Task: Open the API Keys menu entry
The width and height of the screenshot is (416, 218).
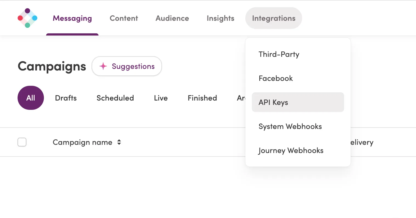Action: (273, 102)
